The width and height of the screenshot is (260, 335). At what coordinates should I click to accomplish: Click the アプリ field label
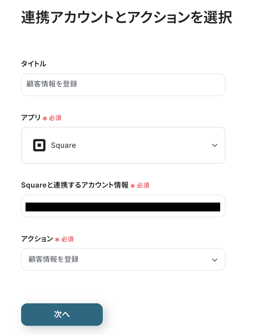[31, 118]
